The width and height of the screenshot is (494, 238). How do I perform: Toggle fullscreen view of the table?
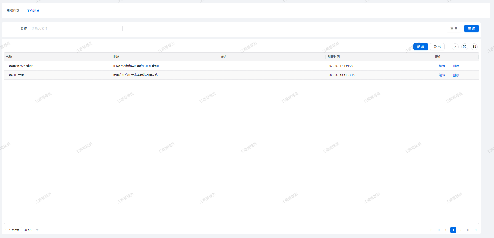(x=465, y=47)
